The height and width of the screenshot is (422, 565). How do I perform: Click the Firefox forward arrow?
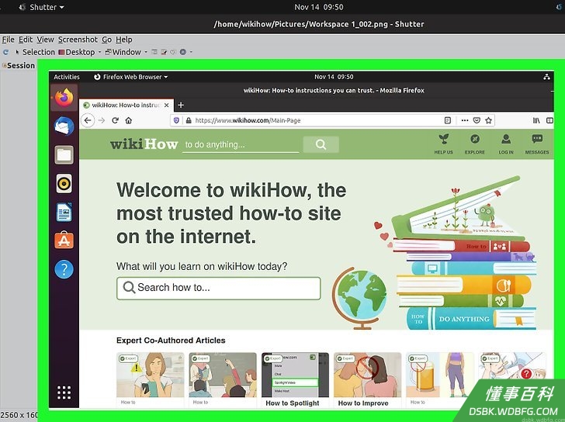coord(102,120)
